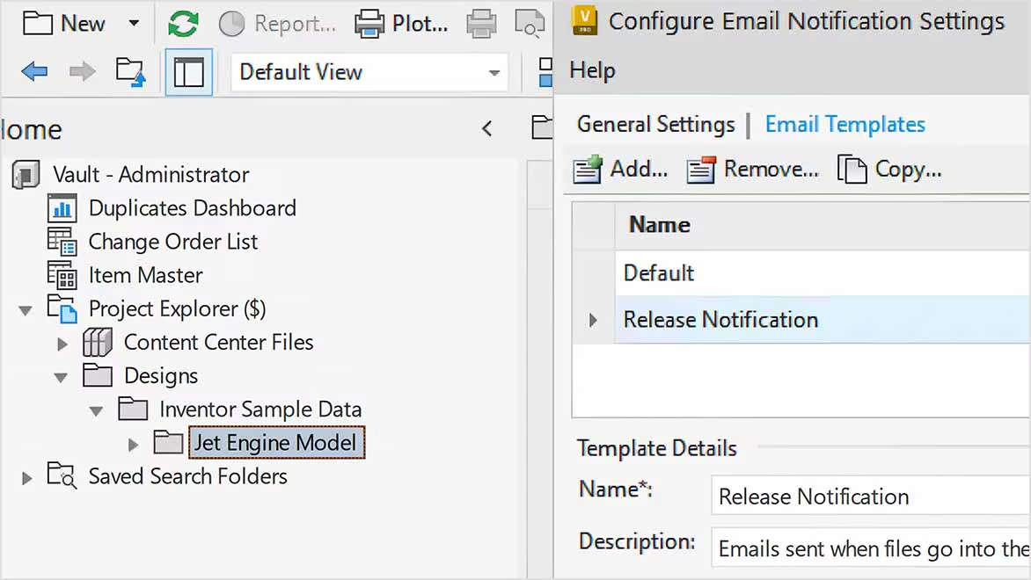
Task: Toggle the navigation pane layout button
Action: 189,71
